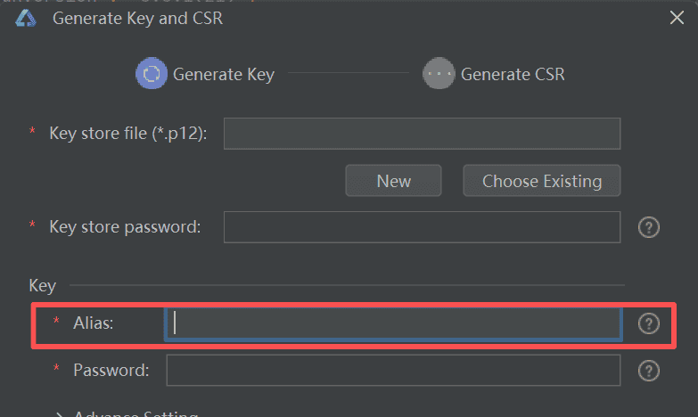Click the Generate CSR step circle icon
698x417 pixels.
(439, 74)
